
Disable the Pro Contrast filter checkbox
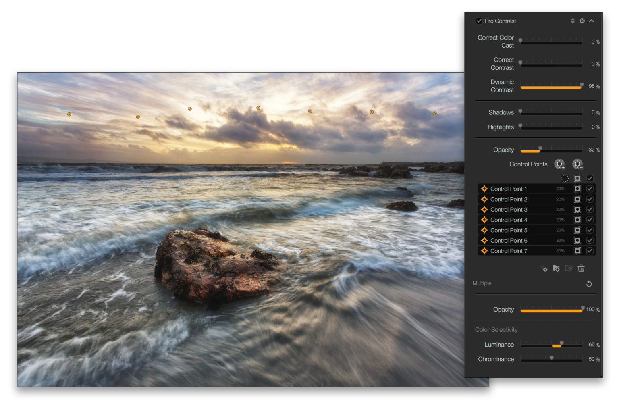[479, 21]
